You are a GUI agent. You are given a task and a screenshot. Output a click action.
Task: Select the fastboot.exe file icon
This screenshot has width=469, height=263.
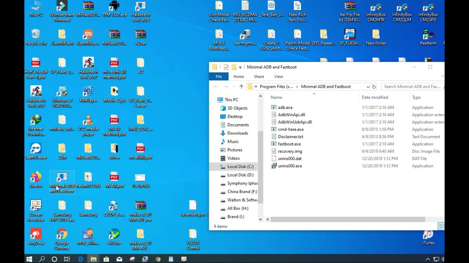[274, 144]
